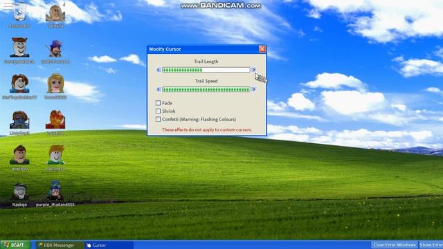Click the red custom cursors warning text
This screenshot has width=443, height=249.
[x=207, y=130]
